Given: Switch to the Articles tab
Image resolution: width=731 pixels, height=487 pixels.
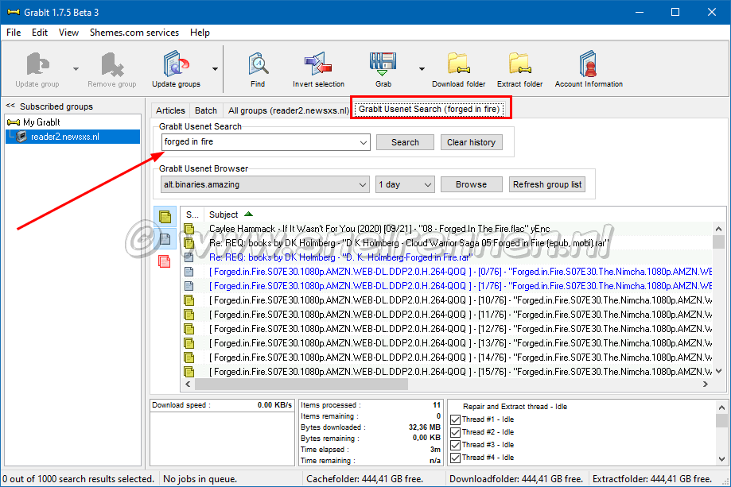Looking at the screenshot, I should [170, 110].
